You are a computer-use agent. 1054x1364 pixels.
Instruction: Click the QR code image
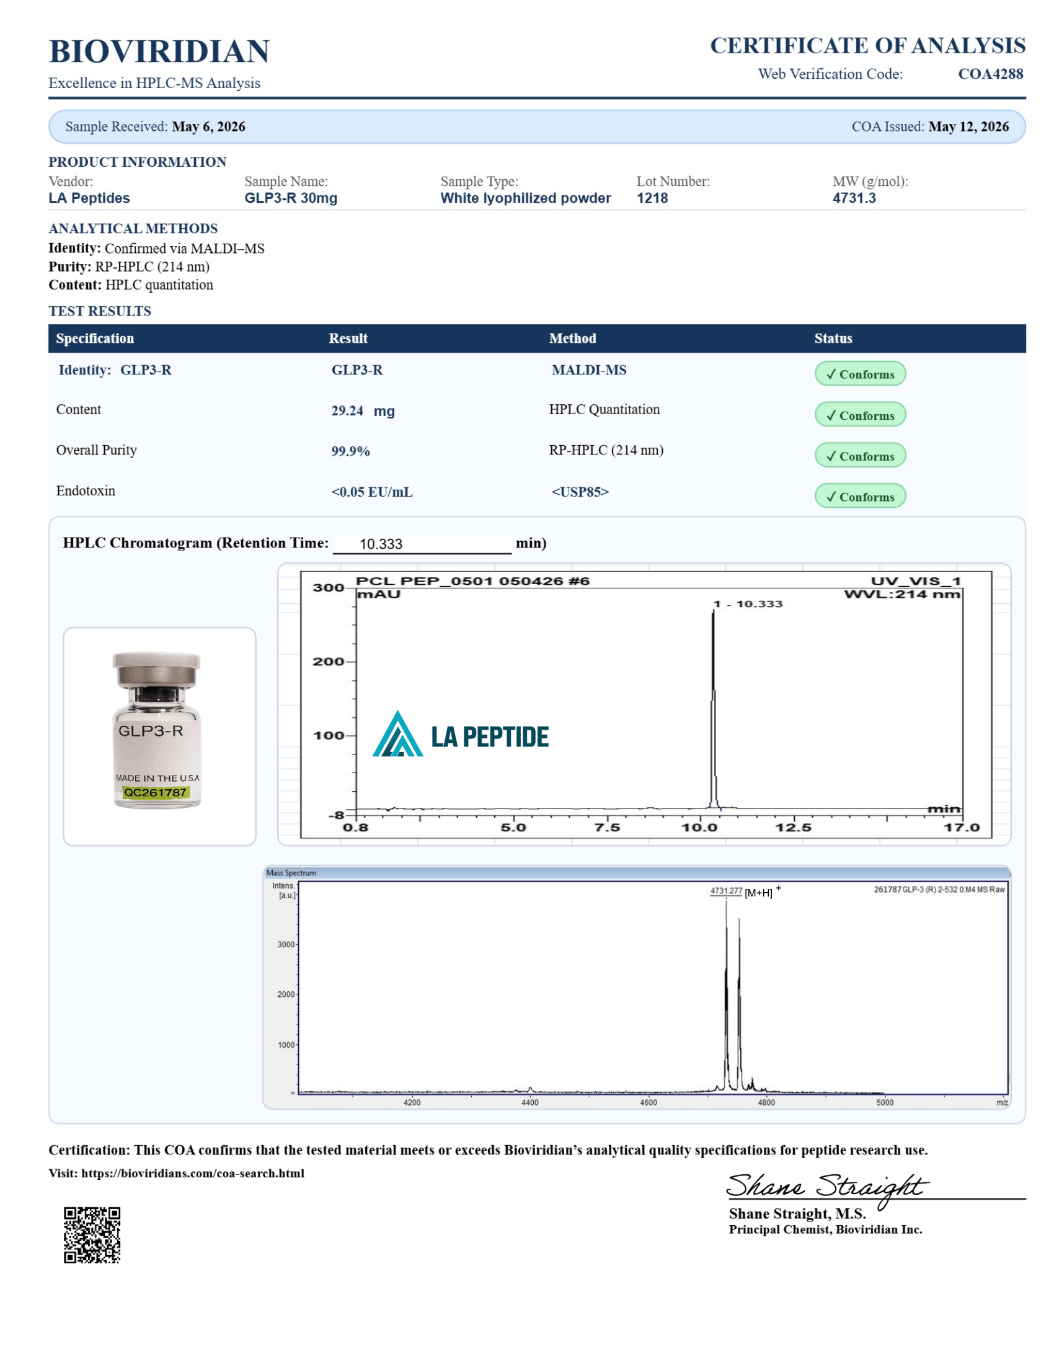click(x=92, y=1234)
